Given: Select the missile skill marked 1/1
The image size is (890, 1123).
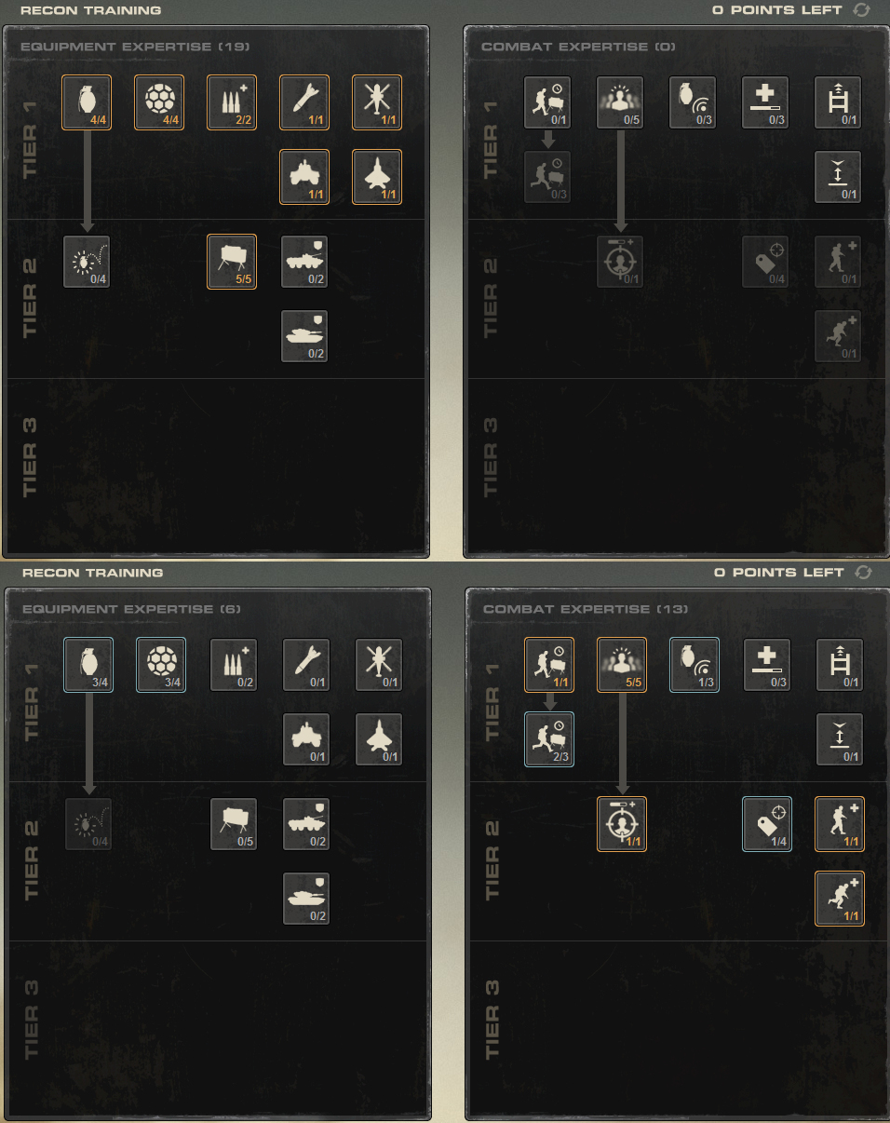Looking at the screenshot, I should pos(304,102).
